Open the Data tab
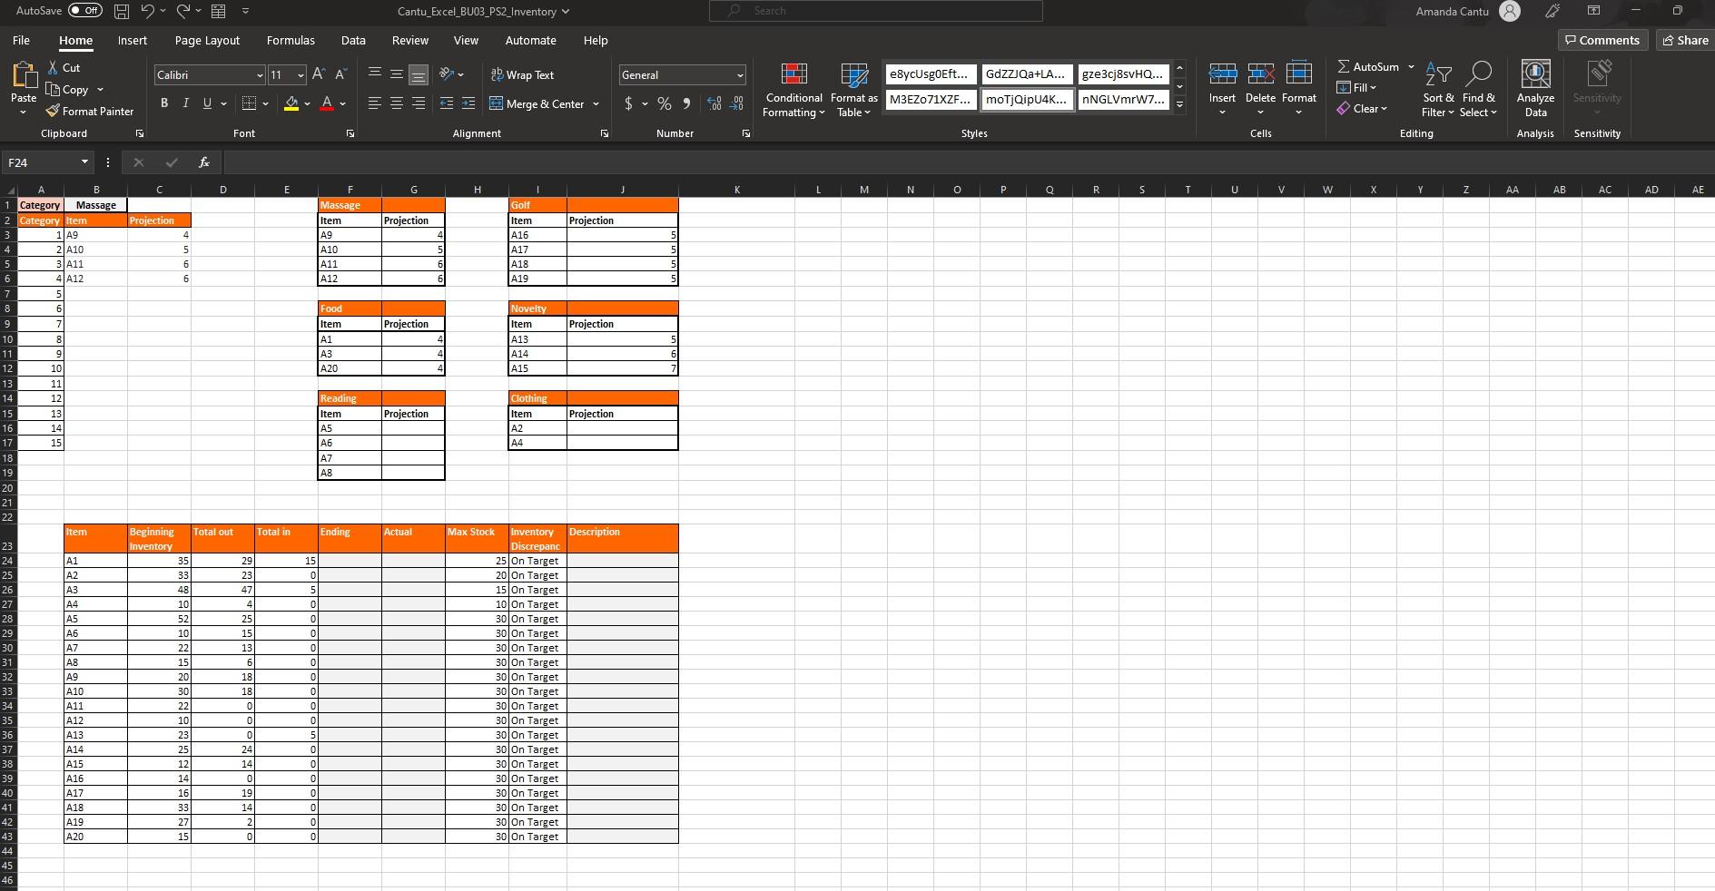The height and width of the screenshot is (891, 1715). click(x=353, y=40)
